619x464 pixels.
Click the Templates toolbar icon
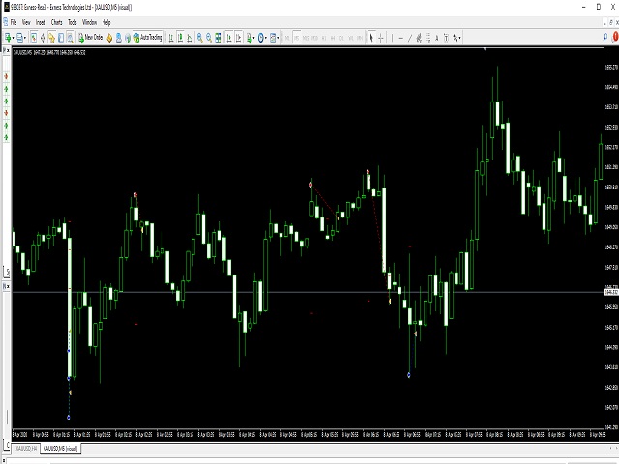pos(273,38)
